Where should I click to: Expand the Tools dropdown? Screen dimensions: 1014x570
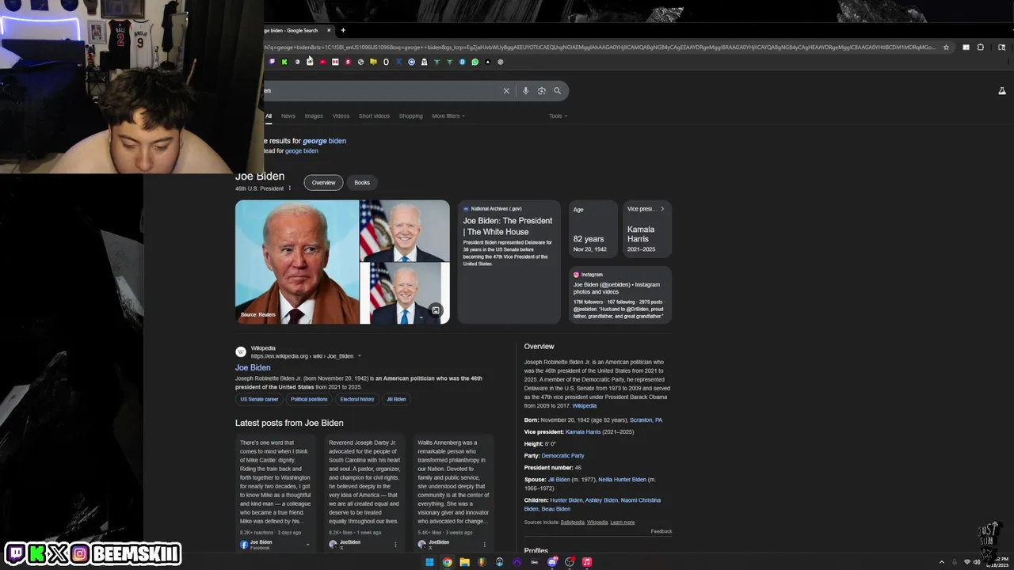558,116
